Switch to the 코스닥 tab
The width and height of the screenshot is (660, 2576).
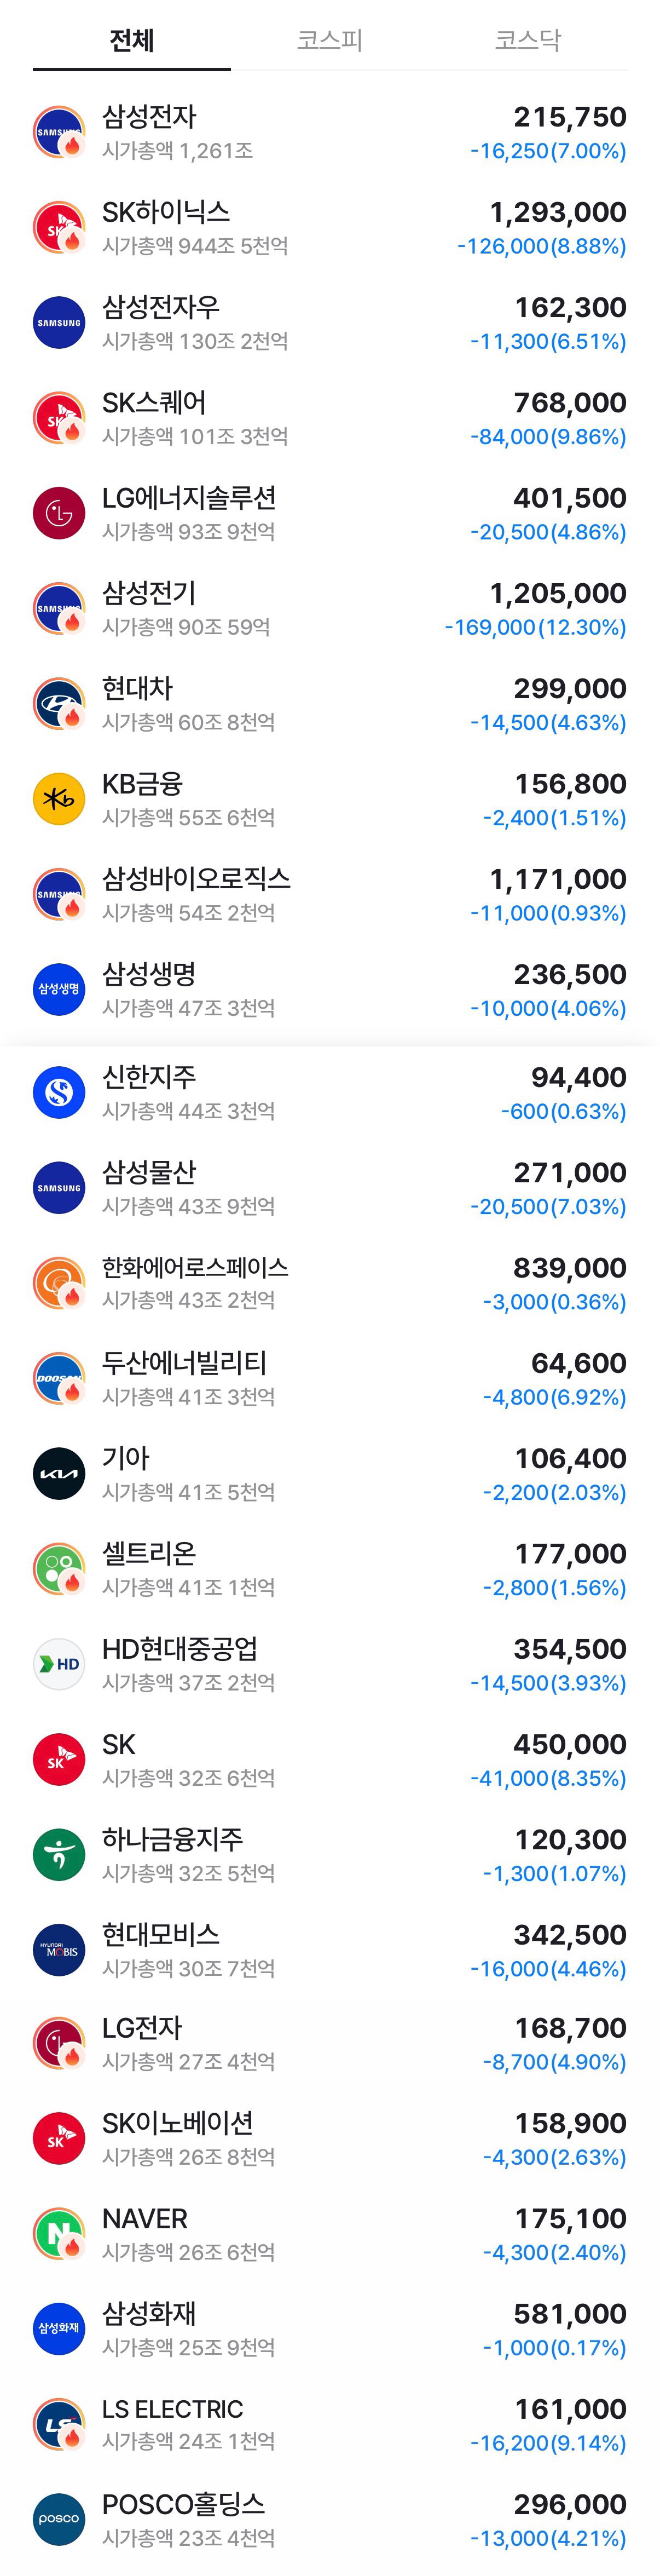click(527, 40)
